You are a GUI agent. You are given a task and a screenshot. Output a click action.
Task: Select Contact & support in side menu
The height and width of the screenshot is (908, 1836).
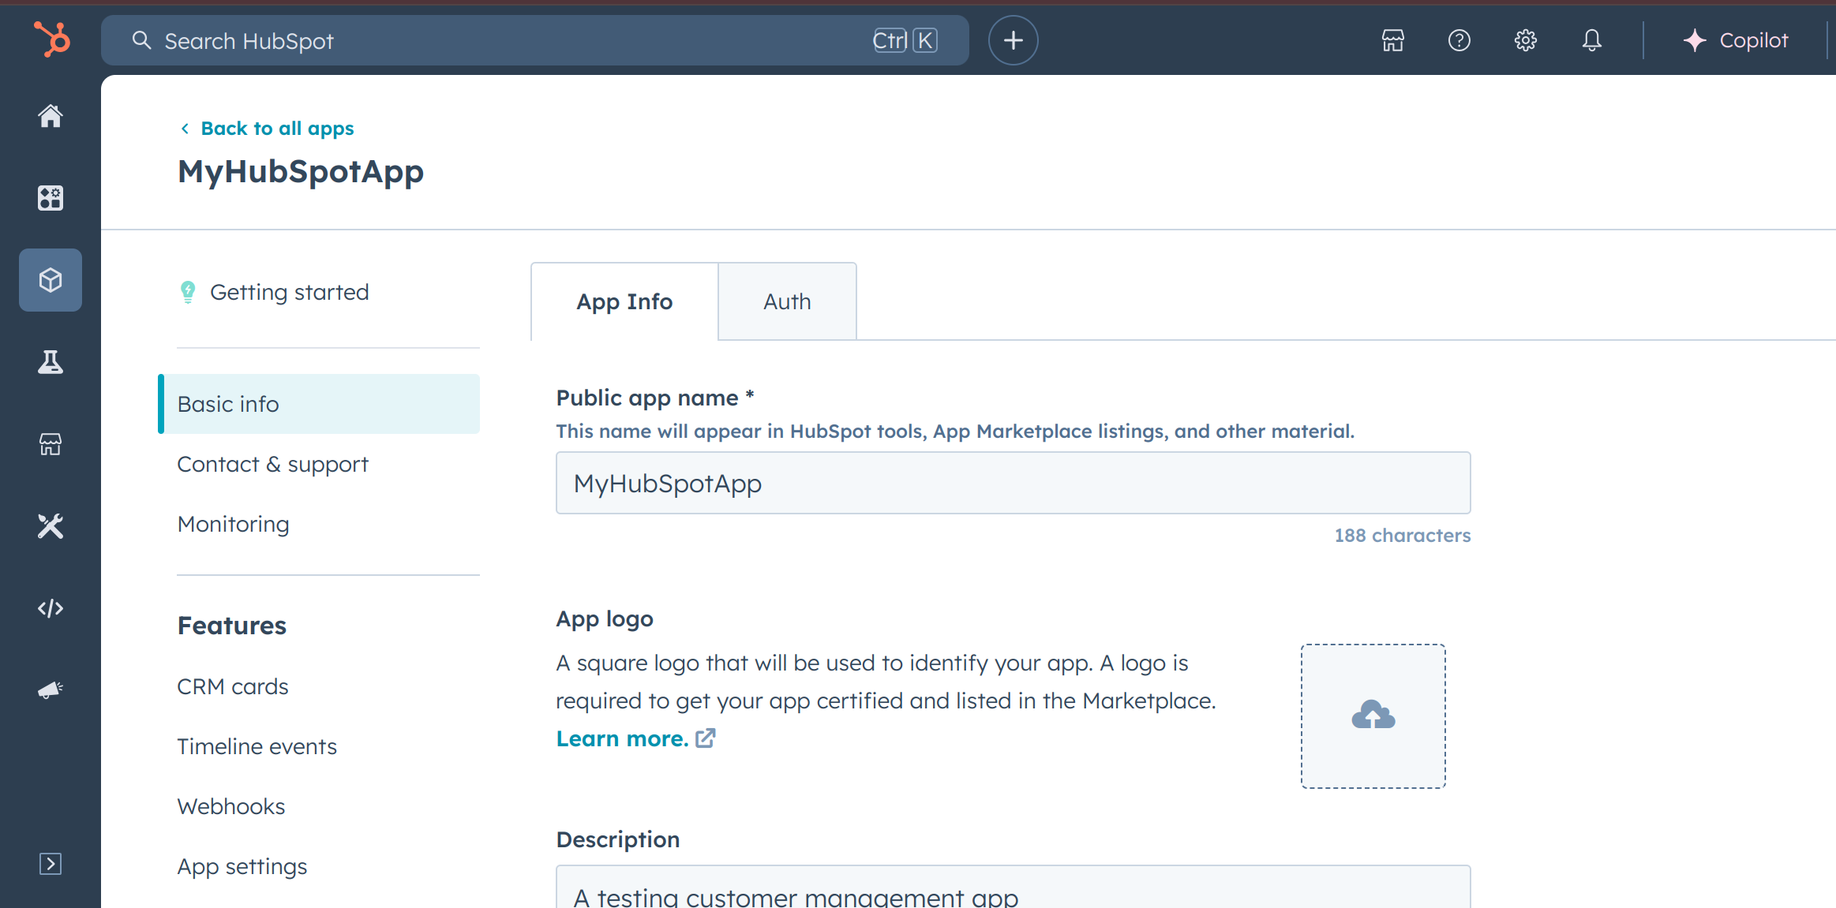(x=272, y=464)
